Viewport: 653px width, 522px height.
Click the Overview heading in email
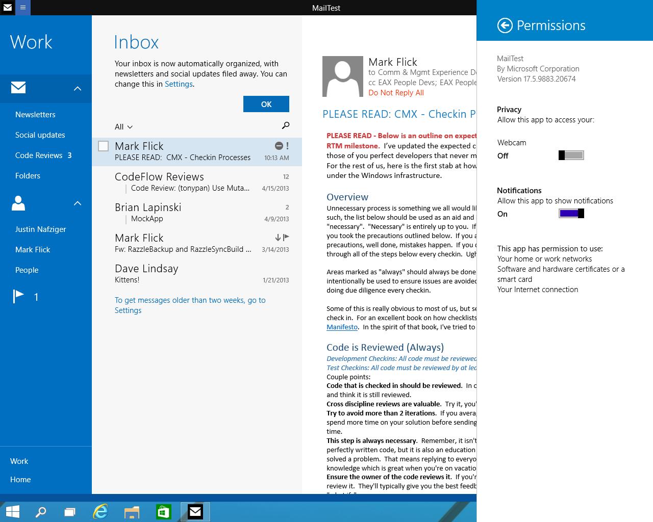pos(347,197)
